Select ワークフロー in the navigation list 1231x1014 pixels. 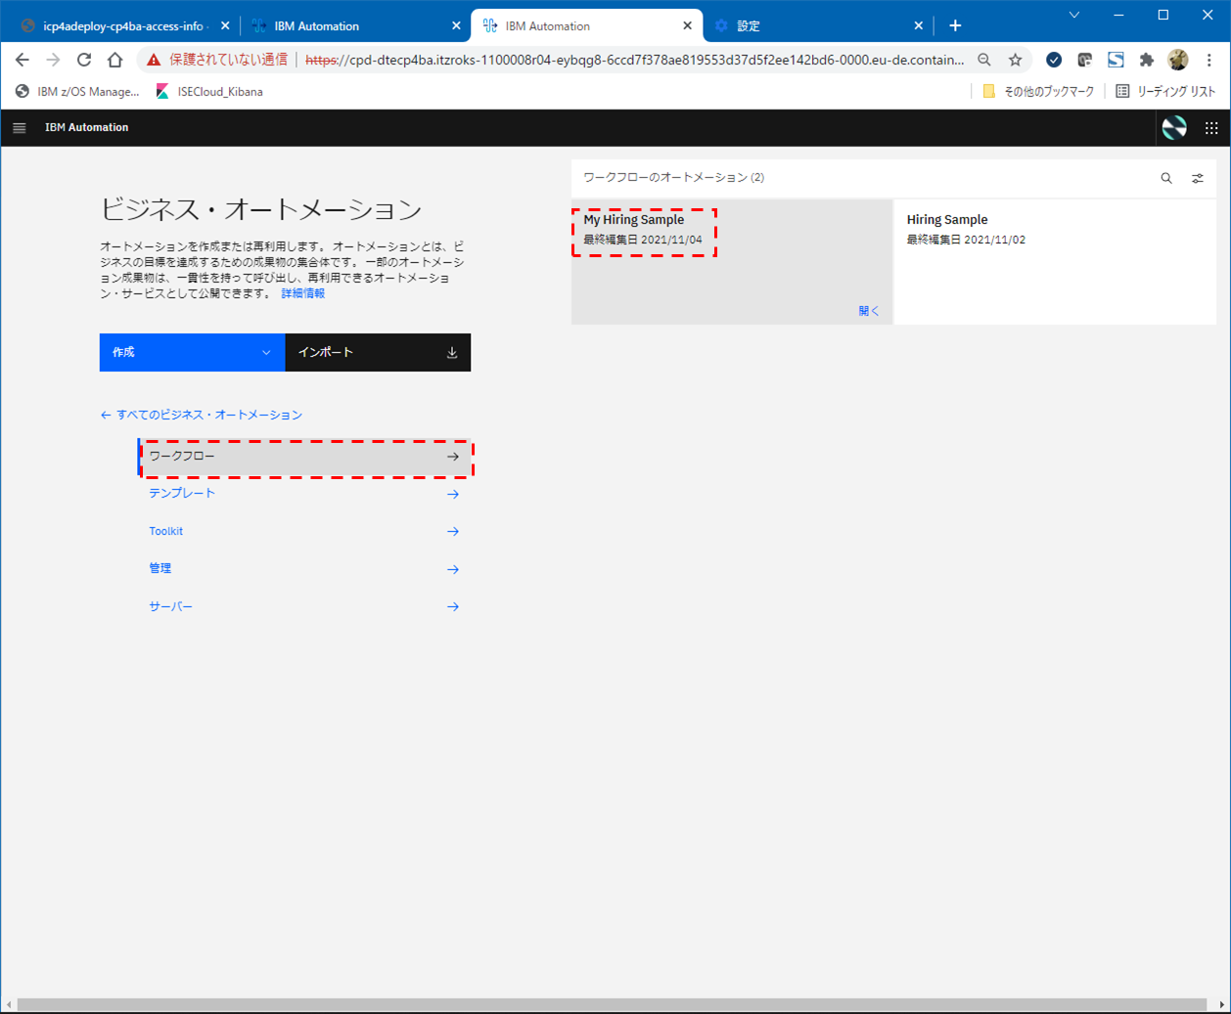[x=304, y=457]
